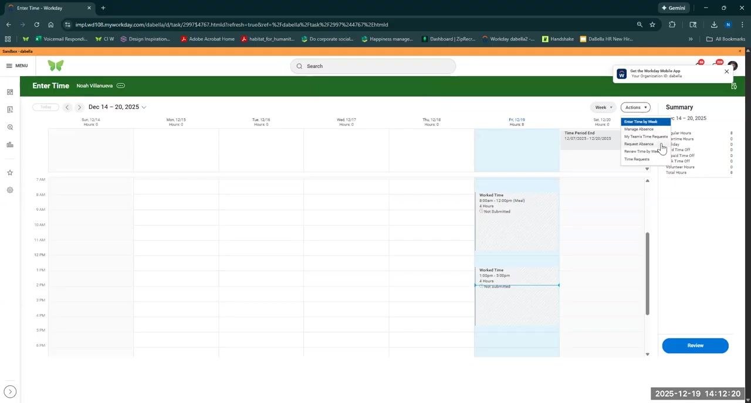This screenshot has height=403, width=751.
Task: Open the Handshake bookmark
Action: pyautogui.click(x=558, y=39)
